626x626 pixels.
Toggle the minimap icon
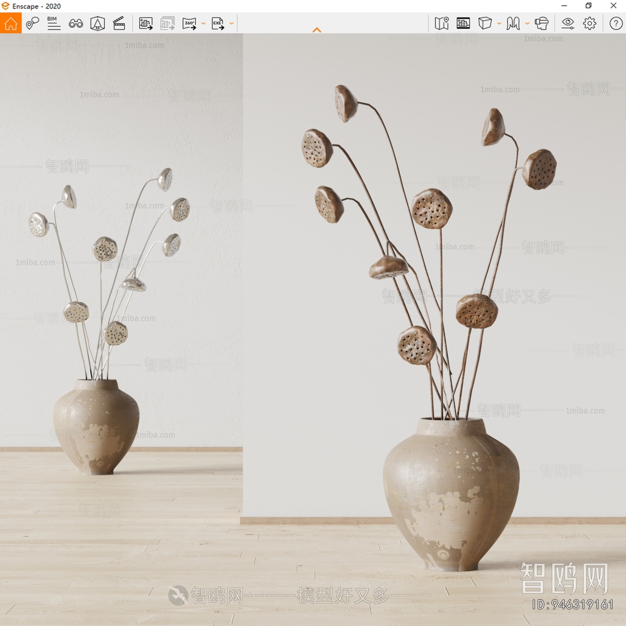442,23
